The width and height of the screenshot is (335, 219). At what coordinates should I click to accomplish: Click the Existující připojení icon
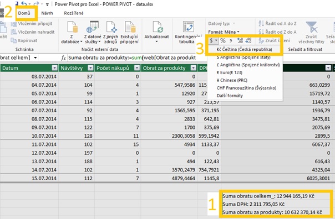(130, 28)
